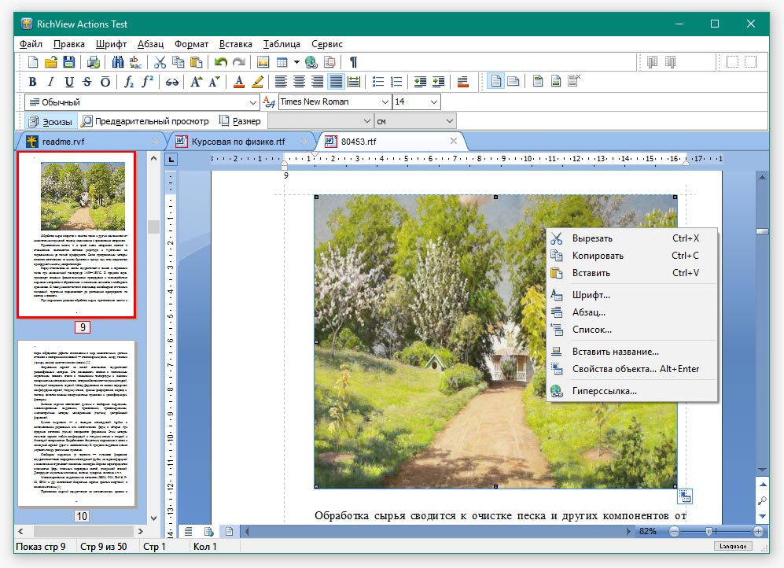Click the 'Предварительный просмотр' button
The height and width of the screenshot is (568, 784).
click(x=146, y=121)
